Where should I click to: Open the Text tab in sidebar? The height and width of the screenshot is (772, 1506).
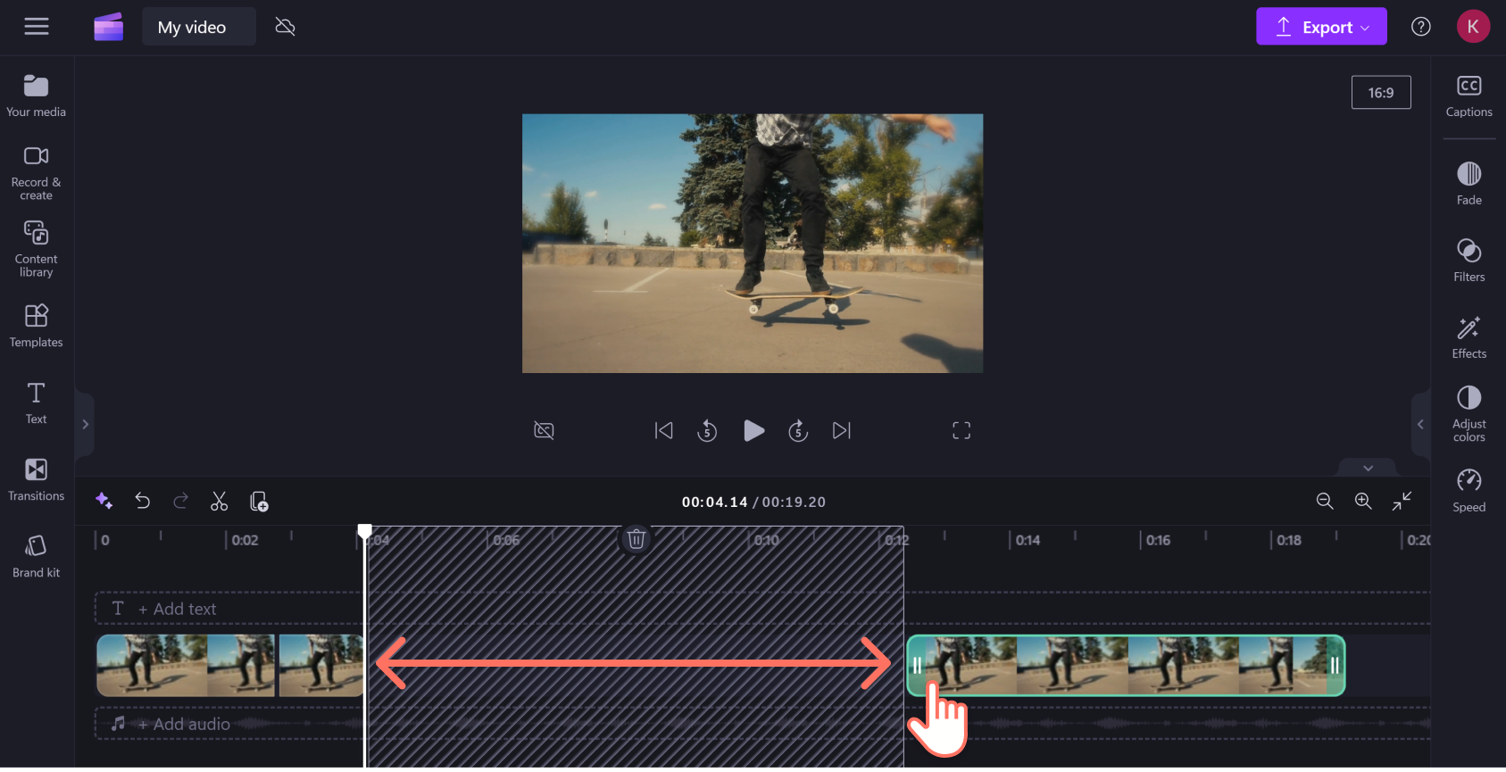37,403
